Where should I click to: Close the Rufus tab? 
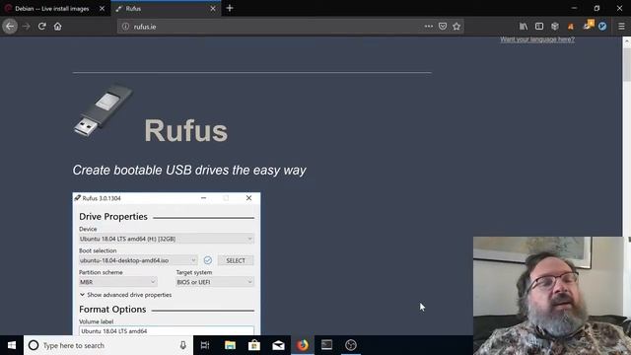213,9
